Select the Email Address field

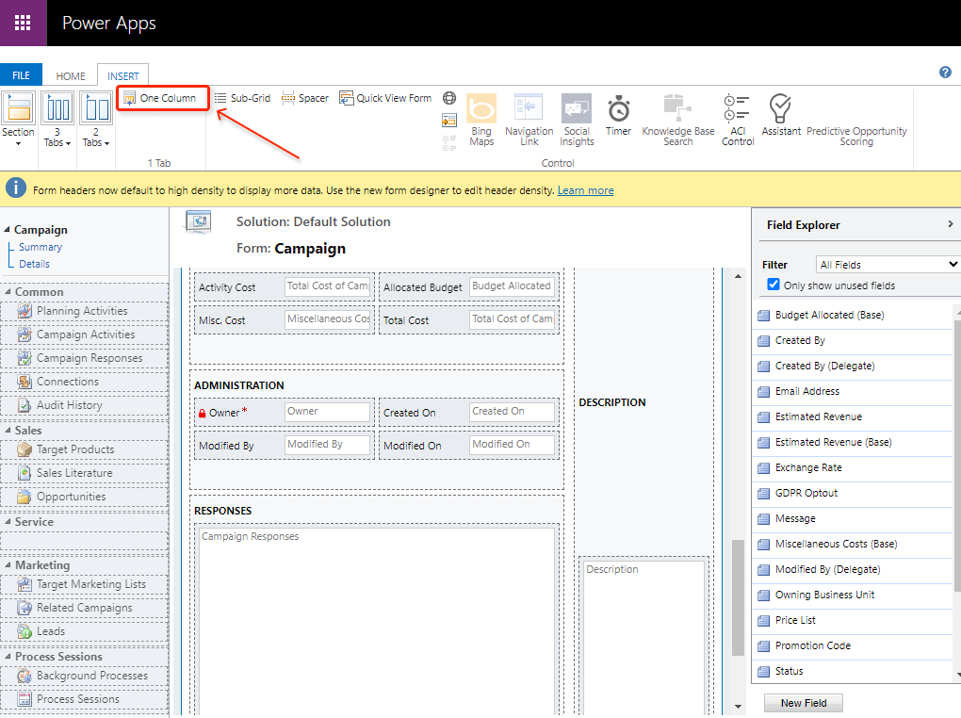pos(854,391)
